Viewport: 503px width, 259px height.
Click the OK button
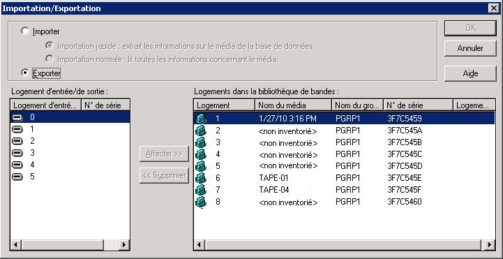[470, 28]
